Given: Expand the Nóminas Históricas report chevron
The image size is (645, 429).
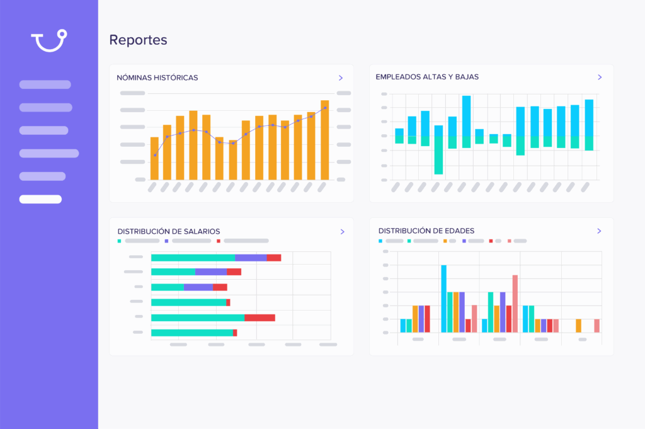Looking at the screenshot, I should 341,77.
